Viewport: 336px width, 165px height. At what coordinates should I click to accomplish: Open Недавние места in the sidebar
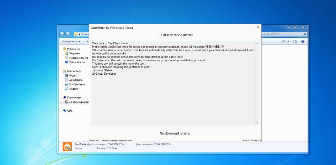coord(78,58)
